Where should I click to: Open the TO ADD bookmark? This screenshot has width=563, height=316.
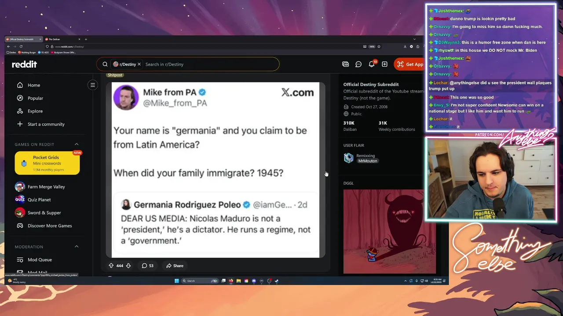point(44,52)
